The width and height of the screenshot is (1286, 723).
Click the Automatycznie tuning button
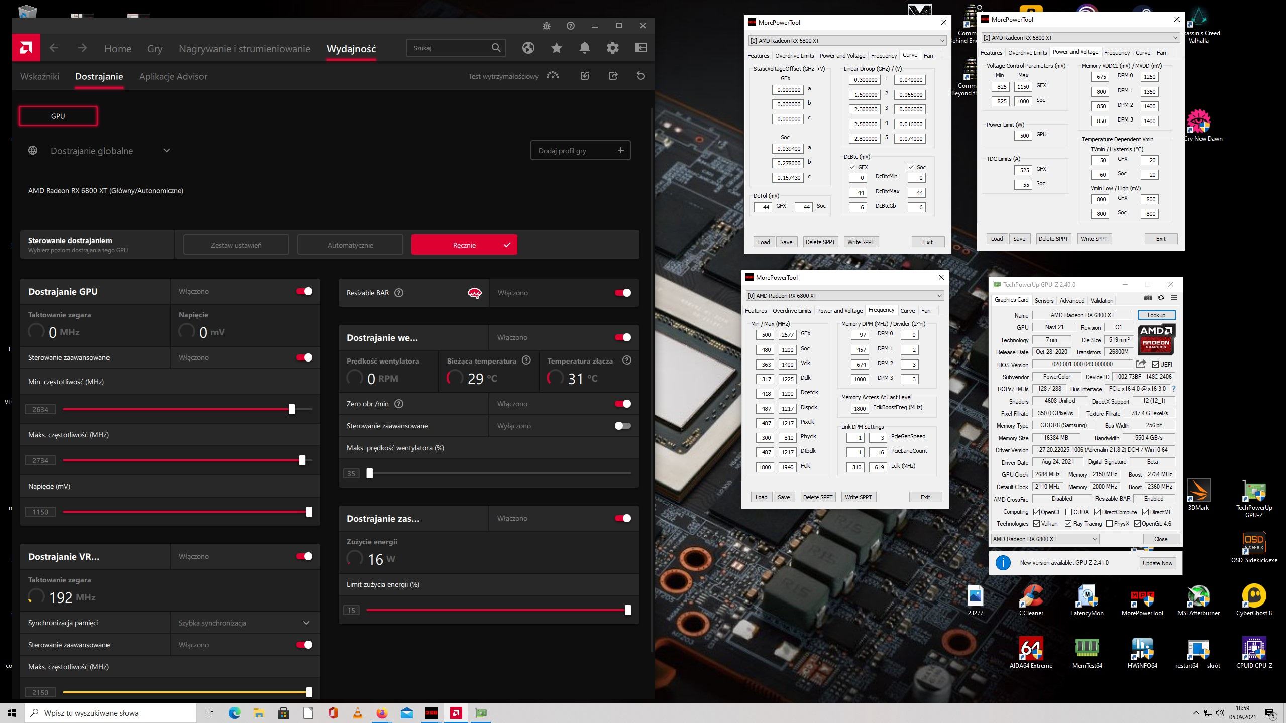click(350, 245)
